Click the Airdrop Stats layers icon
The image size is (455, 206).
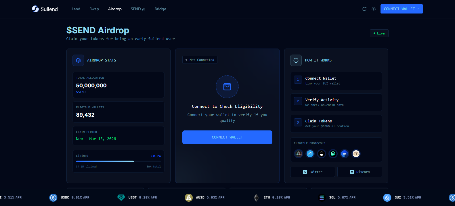(x=78, y=60)
